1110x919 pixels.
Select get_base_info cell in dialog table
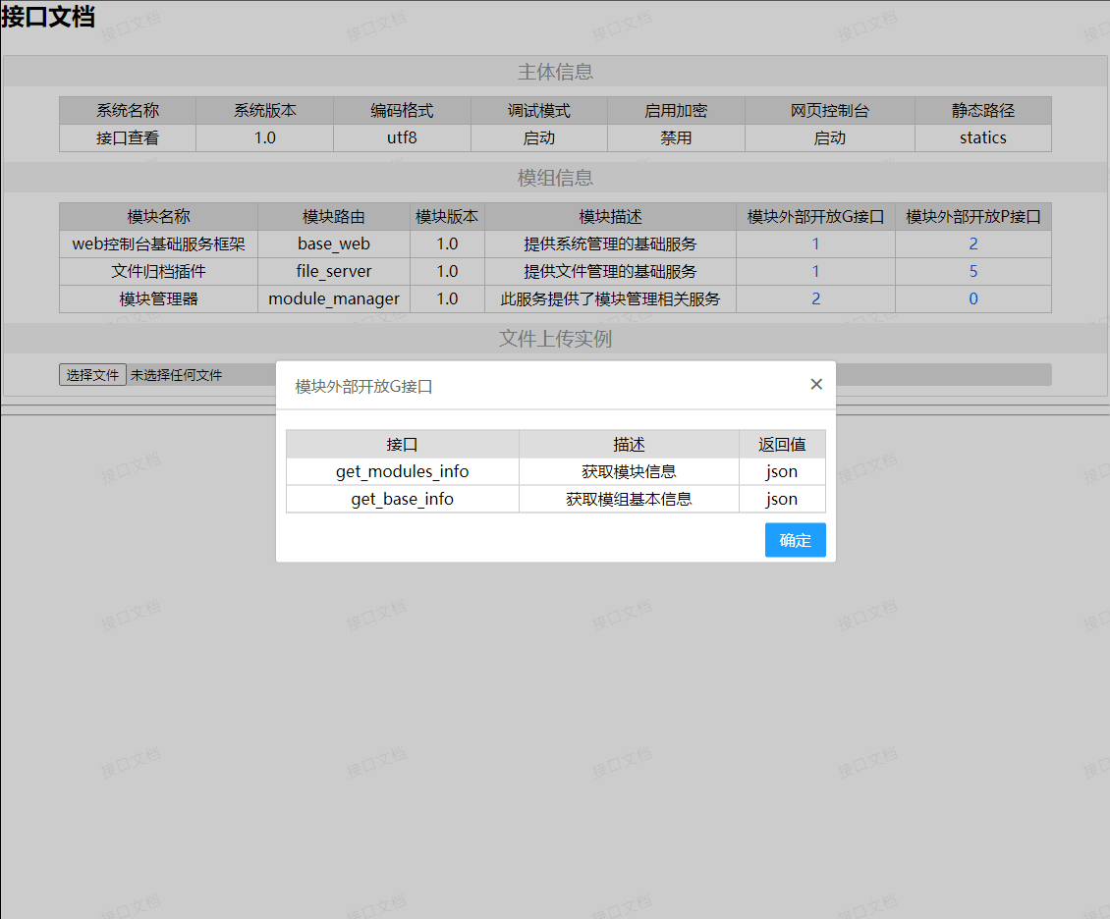pyautogui.click(x=402, y=500)
